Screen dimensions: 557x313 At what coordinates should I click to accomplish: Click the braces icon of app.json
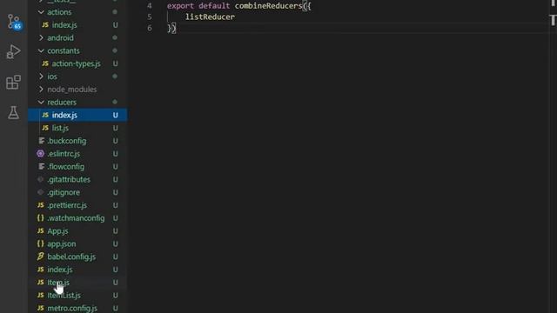point(41,243)
